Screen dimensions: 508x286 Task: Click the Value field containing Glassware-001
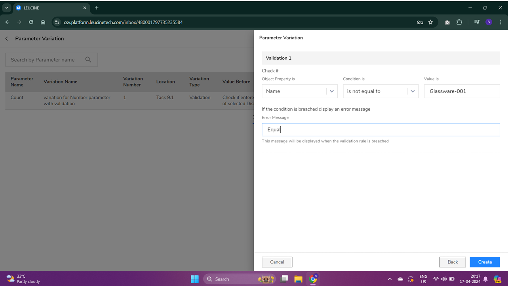coord(462,91)
